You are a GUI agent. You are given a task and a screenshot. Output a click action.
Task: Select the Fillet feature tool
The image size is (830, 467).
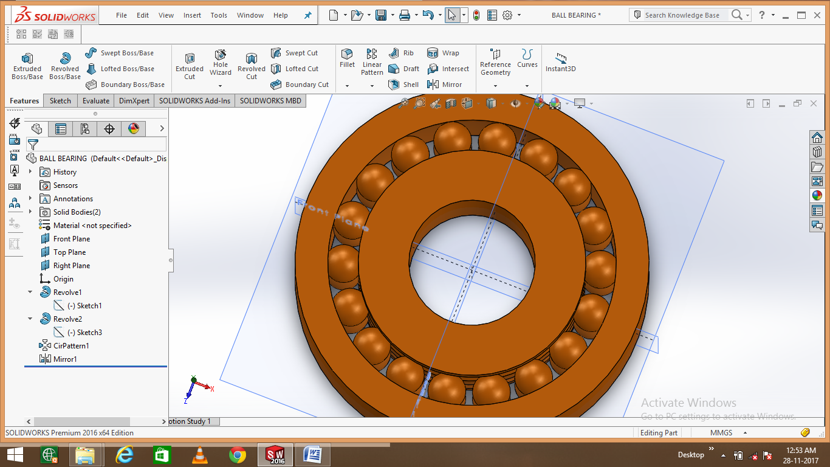(346, 61)
